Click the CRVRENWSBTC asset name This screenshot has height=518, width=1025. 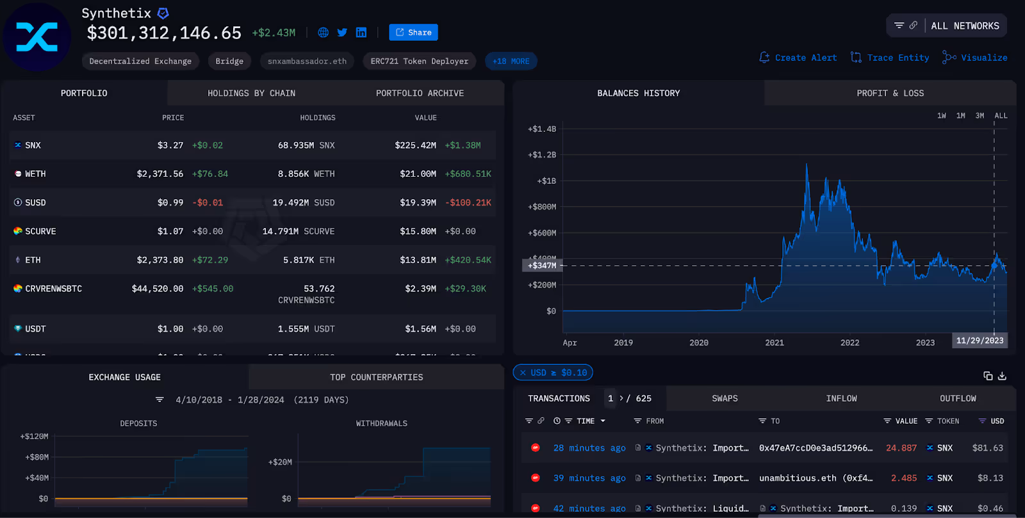coord(53,289)
